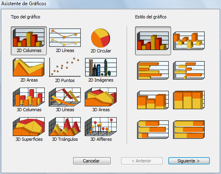Pick the 3D Superficies chart type
The height and width of the screenshot is (174, 221).
[x=29, y=130]
